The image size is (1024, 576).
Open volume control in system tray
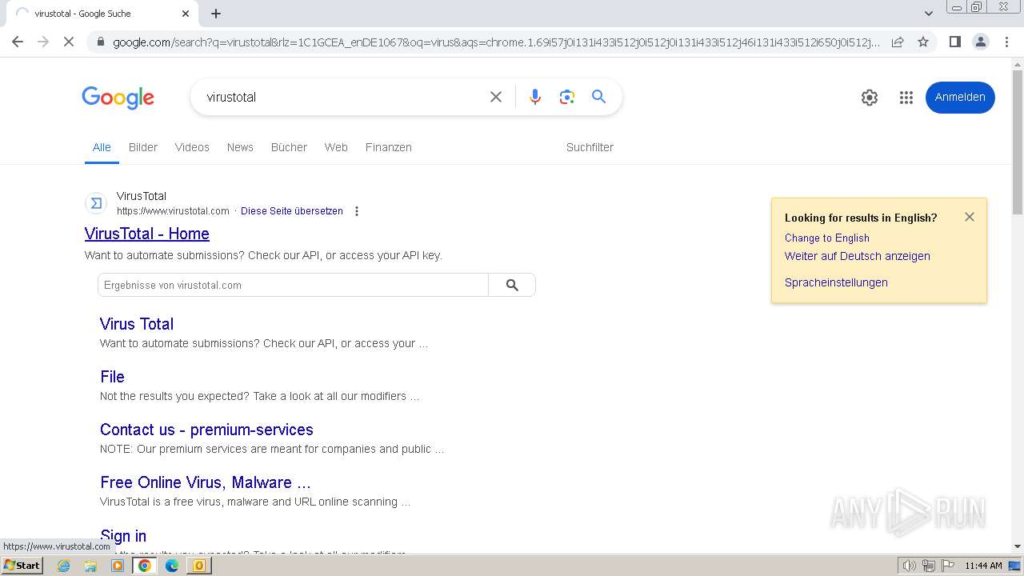[910, 566]
